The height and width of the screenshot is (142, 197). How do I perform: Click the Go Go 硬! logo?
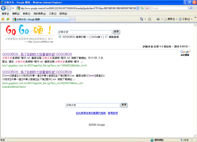[29, 30]
